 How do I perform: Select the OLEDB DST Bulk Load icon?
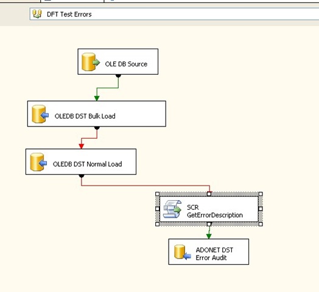coord(40,114)
